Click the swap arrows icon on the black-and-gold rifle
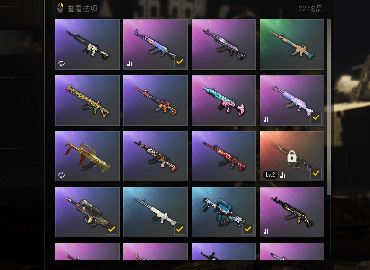This screenshot has height=270, width=370. click(x=62, y=63)
